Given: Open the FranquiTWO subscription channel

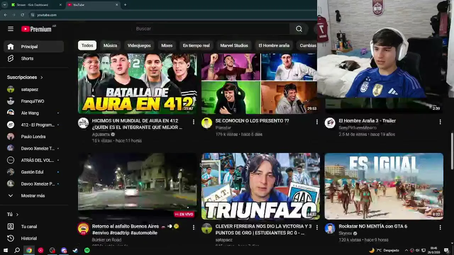Looking at the screenshot, I should (34, 101).
